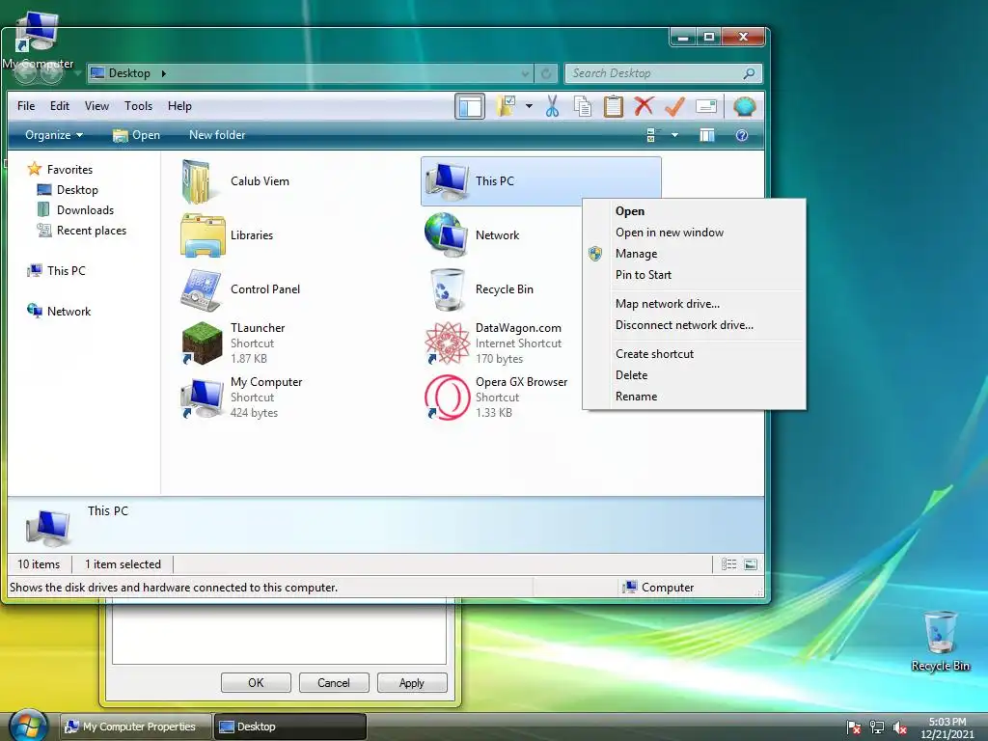Open the folder options dropdown arrow

coord(529,106)
